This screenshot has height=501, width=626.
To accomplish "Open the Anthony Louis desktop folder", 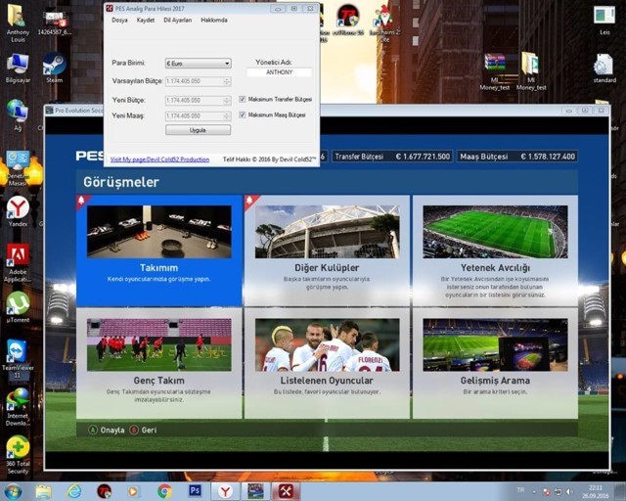I will pyautogui.click(x=18, y=23).
